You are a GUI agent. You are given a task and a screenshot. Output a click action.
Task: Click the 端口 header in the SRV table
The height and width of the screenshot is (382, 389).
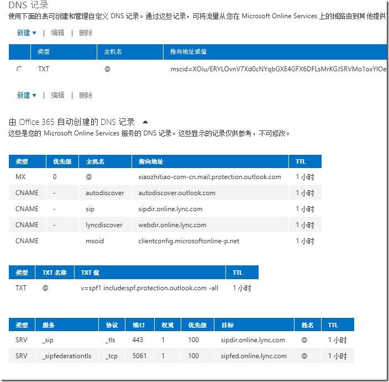click(139, 325)
